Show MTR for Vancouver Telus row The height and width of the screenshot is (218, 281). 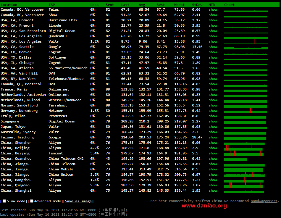pos(213,9)
